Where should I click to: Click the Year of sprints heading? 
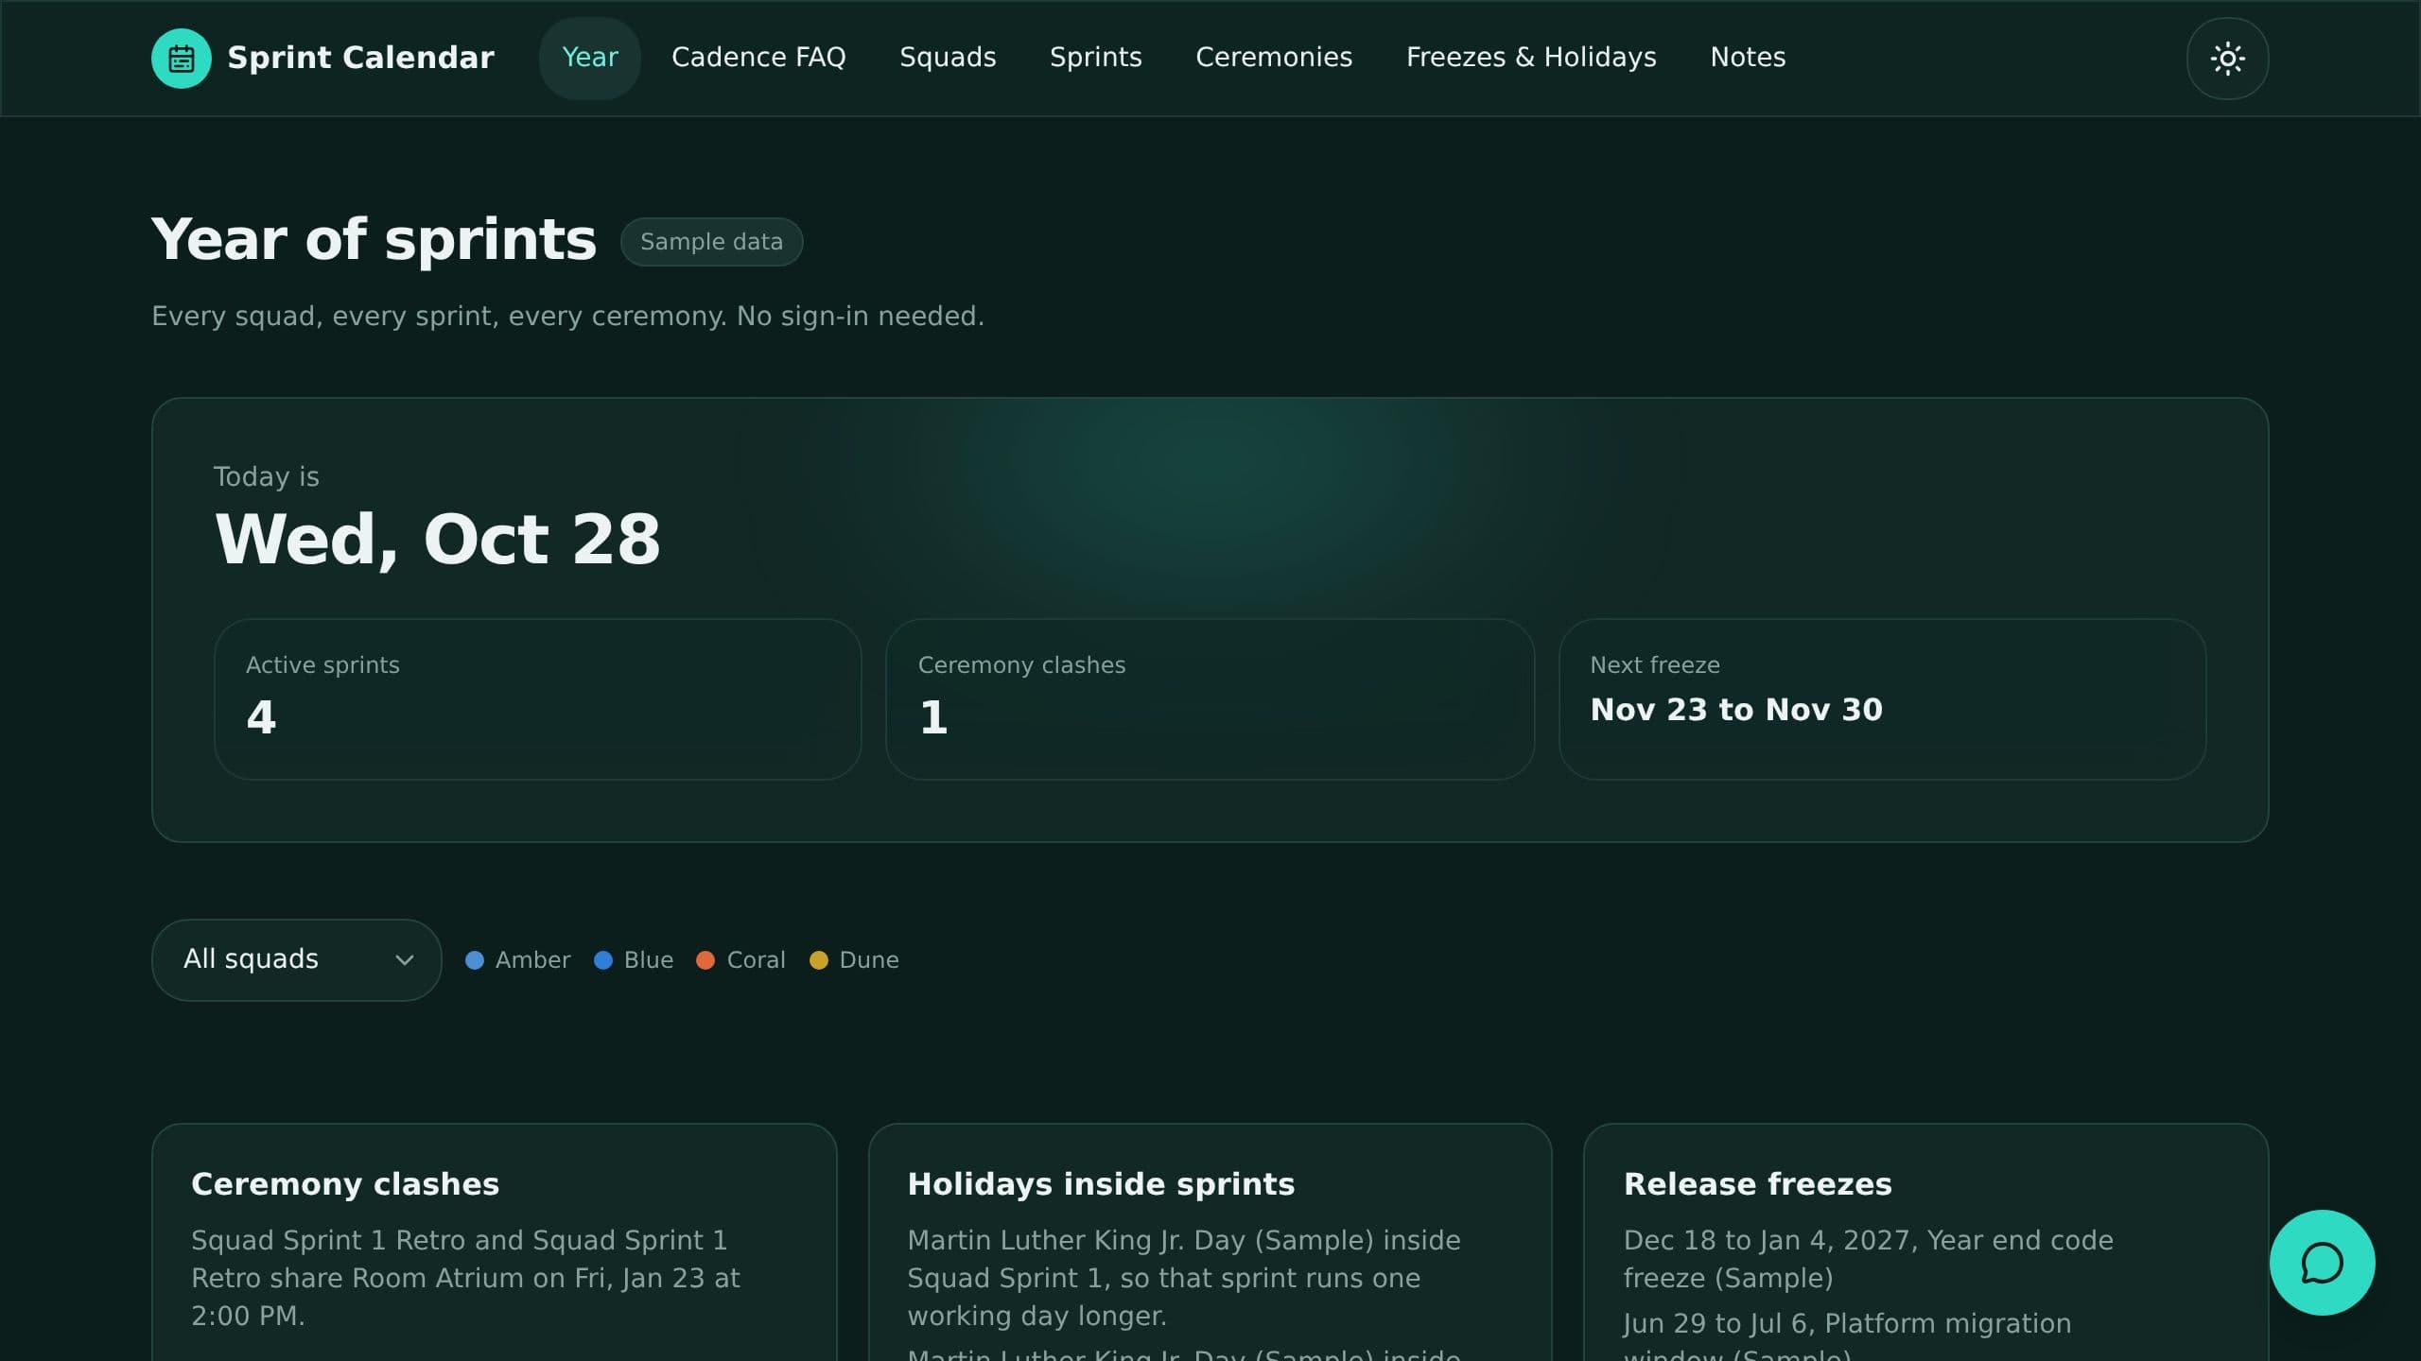(374, 239)
